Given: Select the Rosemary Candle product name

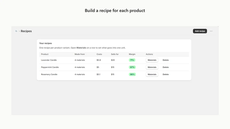Looking at the screenshot, I should pyautogui.click(x=49, y=75).
